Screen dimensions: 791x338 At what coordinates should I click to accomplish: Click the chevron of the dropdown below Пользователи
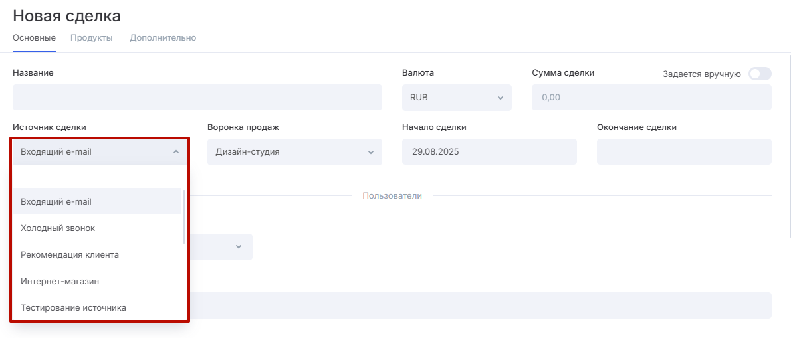238,247
